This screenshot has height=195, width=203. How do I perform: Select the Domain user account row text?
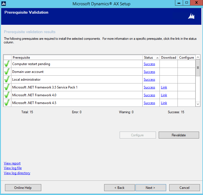point(28,72)
